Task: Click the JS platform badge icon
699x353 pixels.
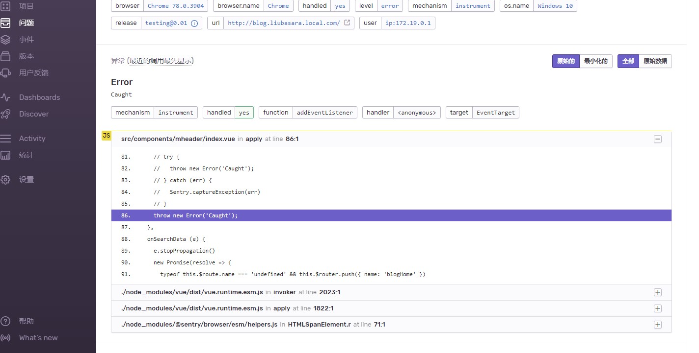Action: click(107, 136)
